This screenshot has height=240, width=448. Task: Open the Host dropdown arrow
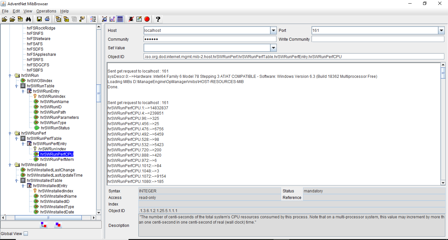[x=274, y=31]
